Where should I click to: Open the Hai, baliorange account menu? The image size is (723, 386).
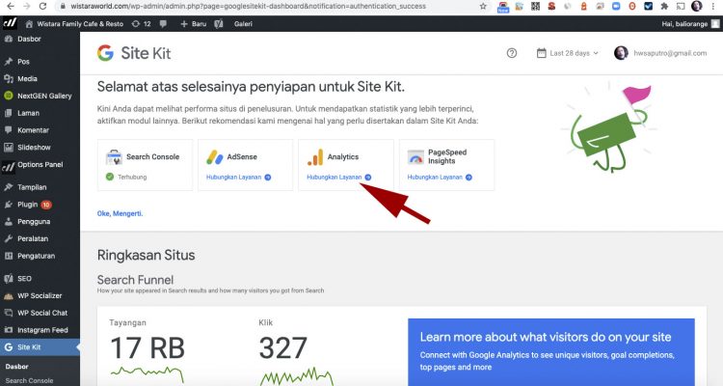[690, 24]
